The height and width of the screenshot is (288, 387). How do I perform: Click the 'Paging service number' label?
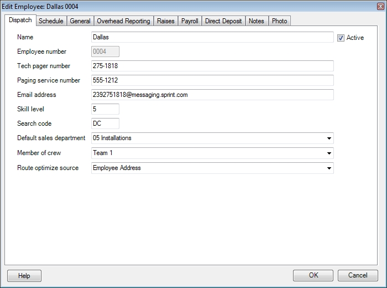click(x=49, y=80)
